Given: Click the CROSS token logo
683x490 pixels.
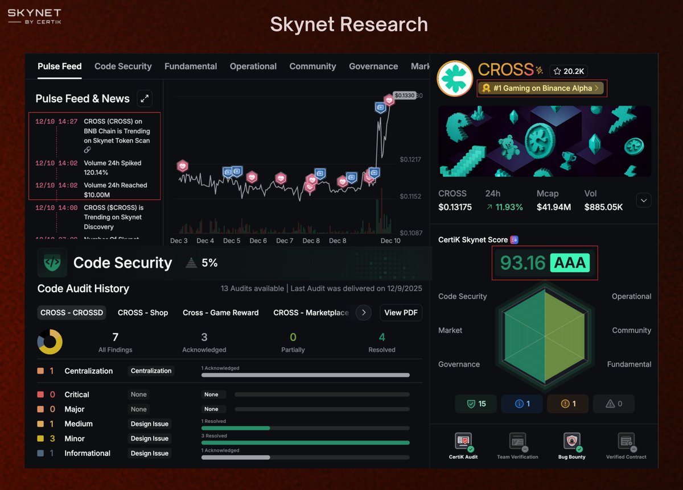Looking at the screenshot, I should (455, 78).
